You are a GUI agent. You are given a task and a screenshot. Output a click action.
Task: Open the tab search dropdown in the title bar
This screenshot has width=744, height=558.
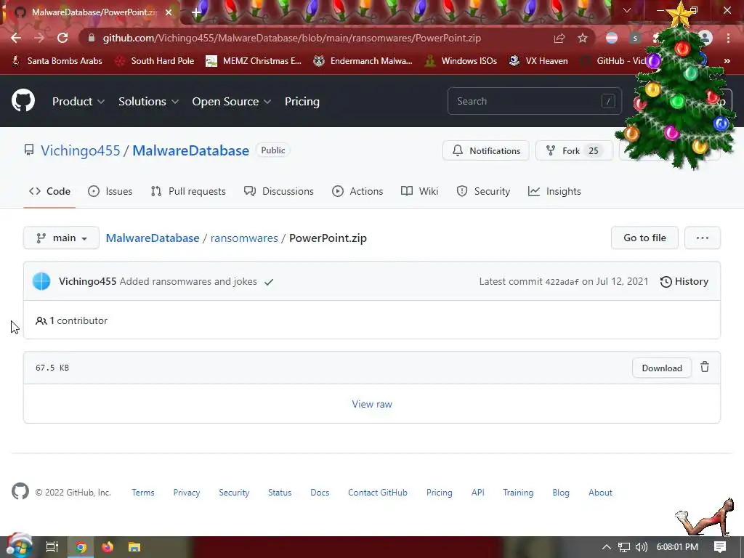point(627,10)
